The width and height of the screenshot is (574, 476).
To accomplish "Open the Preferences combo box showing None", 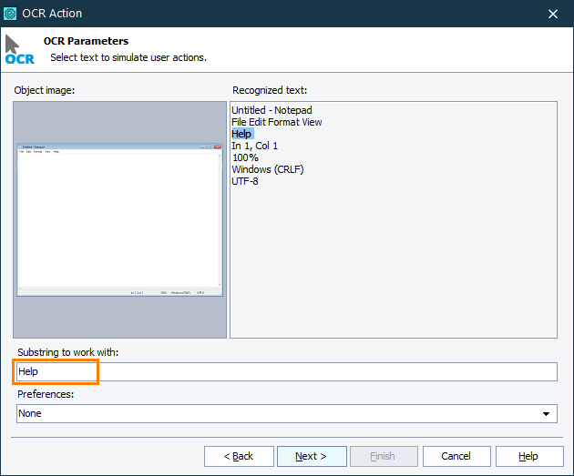I will coord(278,413).
